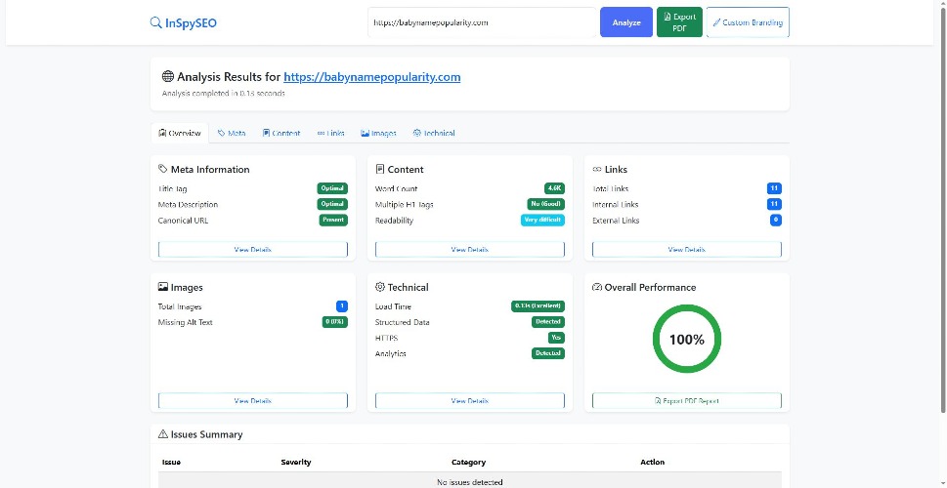Screen dimensions: 947x488
Task: Click the Severity column header
Action: click(296, 462)
